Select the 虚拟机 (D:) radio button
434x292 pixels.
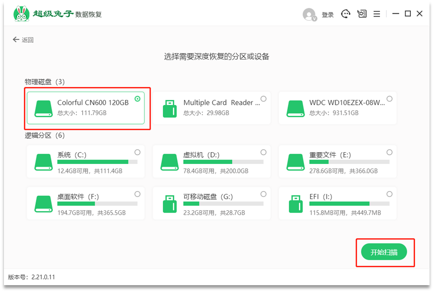click(x=264, y=152)
